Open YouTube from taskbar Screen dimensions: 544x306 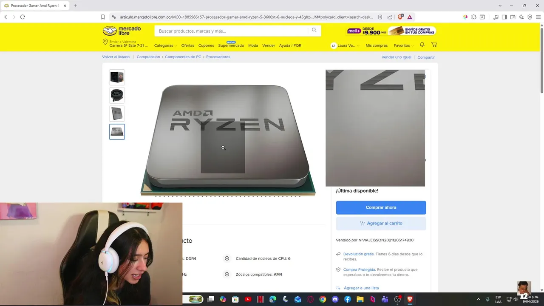click(x=248, y=299)
